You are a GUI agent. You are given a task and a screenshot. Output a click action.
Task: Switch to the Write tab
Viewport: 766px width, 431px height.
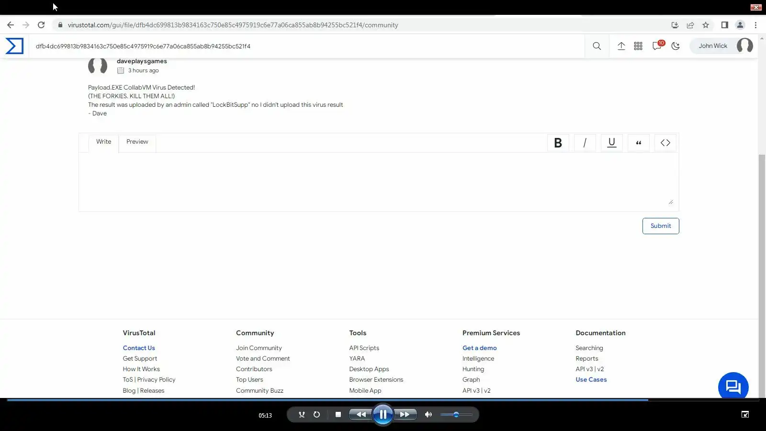coord(103,142)
